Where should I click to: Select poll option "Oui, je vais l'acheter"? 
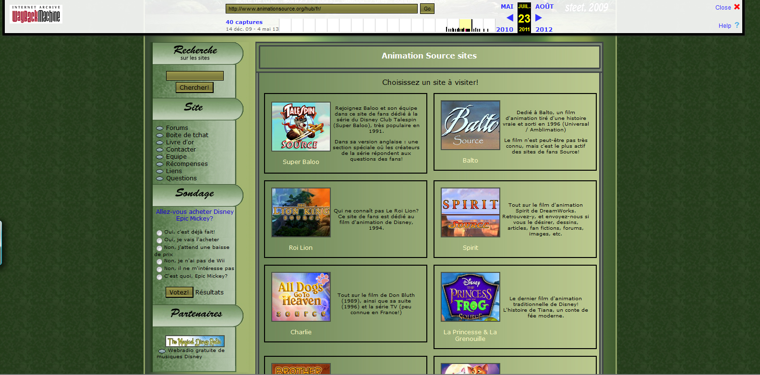159,241
